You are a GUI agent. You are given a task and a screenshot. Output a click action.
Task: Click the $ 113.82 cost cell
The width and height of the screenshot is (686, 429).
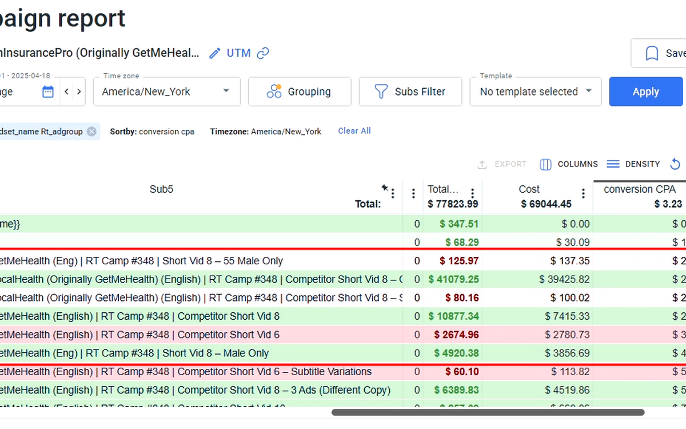point(570,372)
